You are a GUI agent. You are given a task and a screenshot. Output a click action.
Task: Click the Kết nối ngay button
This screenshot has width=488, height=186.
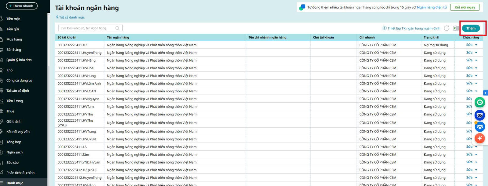pos(465,7)
